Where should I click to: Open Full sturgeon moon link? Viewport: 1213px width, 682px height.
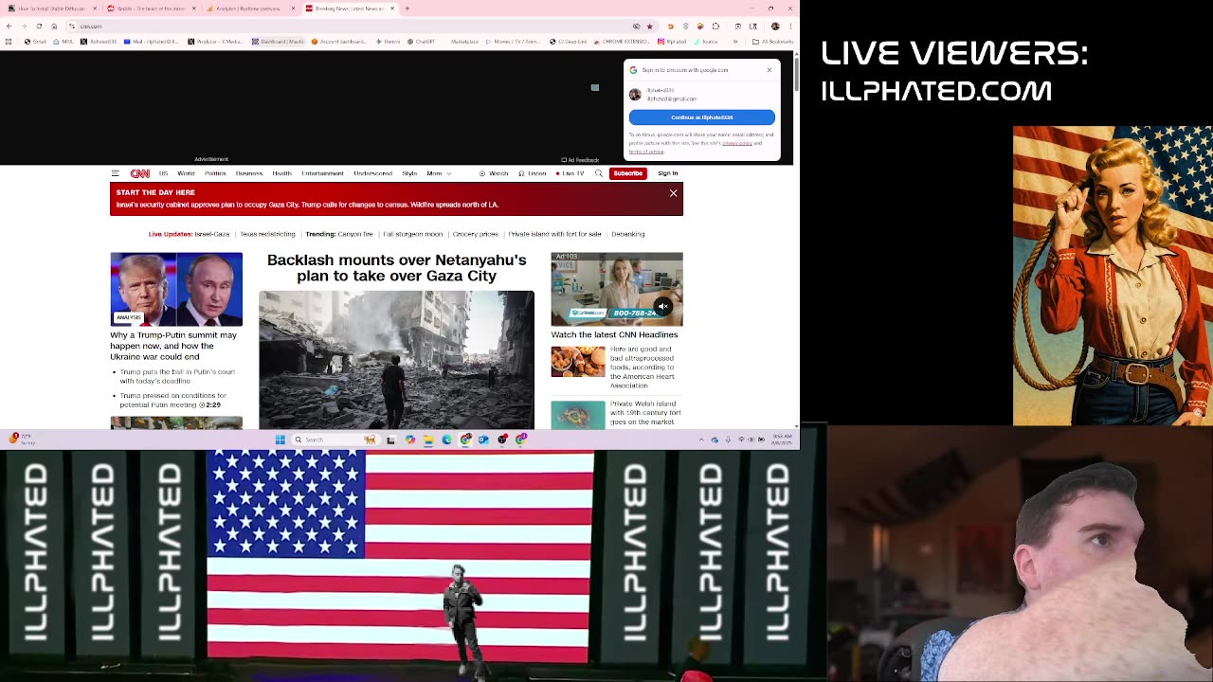pos(412,234)
